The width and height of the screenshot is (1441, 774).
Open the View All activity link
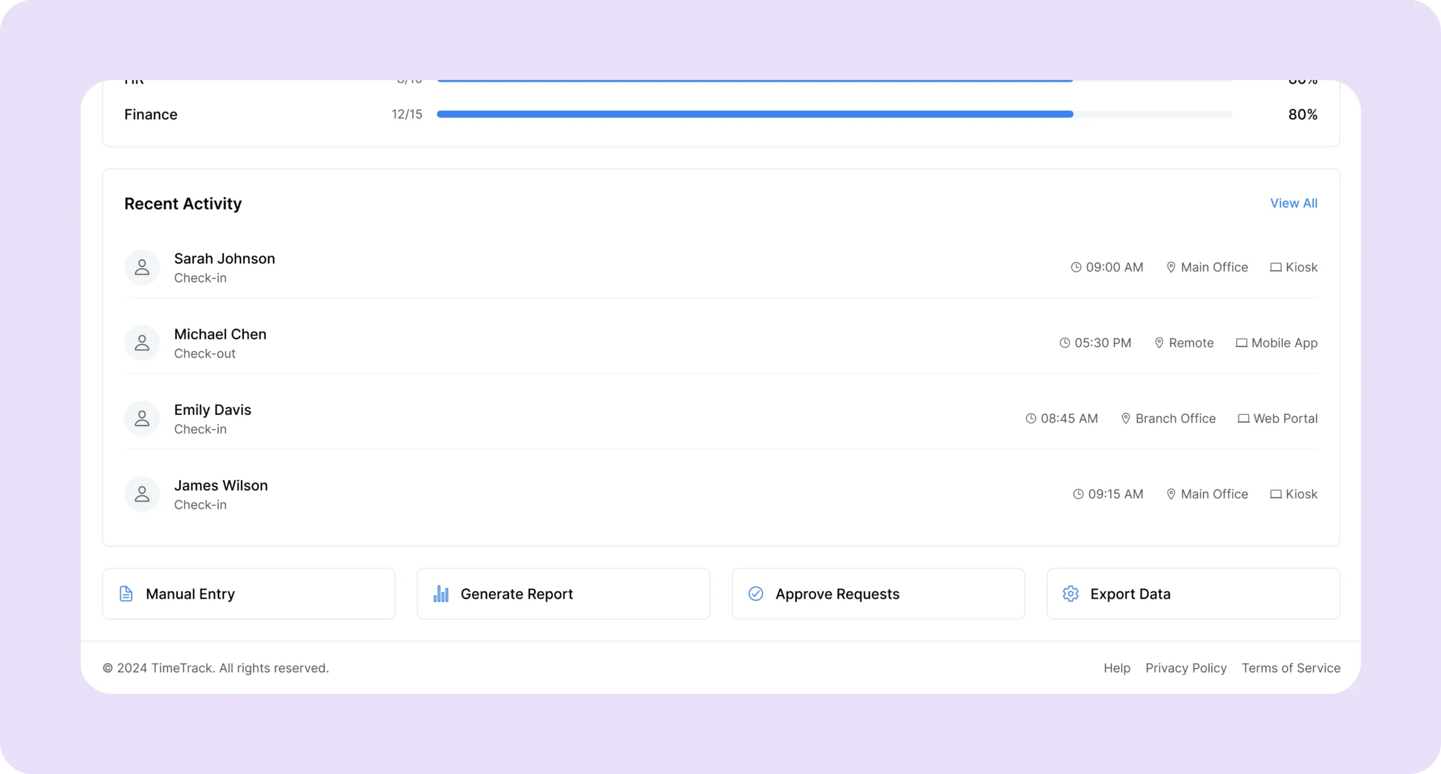[x=1293, y=203]
